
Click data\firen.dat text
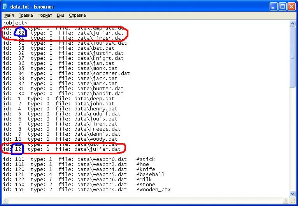(96, 124)
